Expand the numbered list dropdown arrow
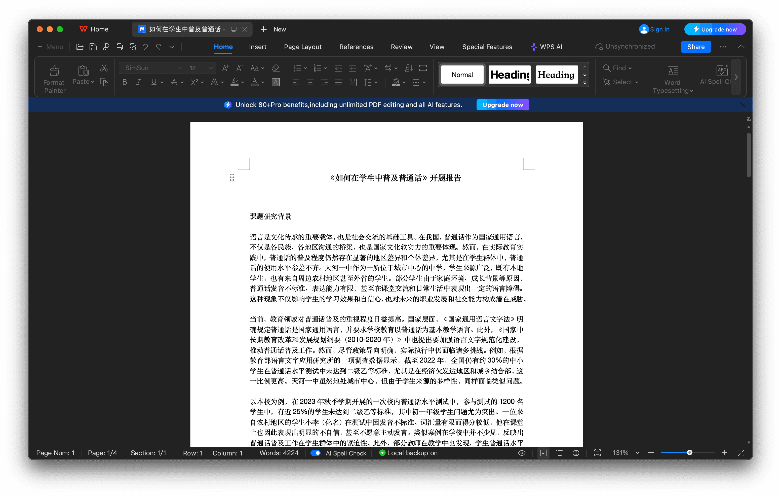This screenshot has height=497, width=781. (326, 68)
